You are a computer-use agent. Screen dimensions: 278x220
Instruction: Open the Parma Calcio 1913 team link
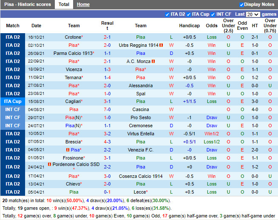72,53
